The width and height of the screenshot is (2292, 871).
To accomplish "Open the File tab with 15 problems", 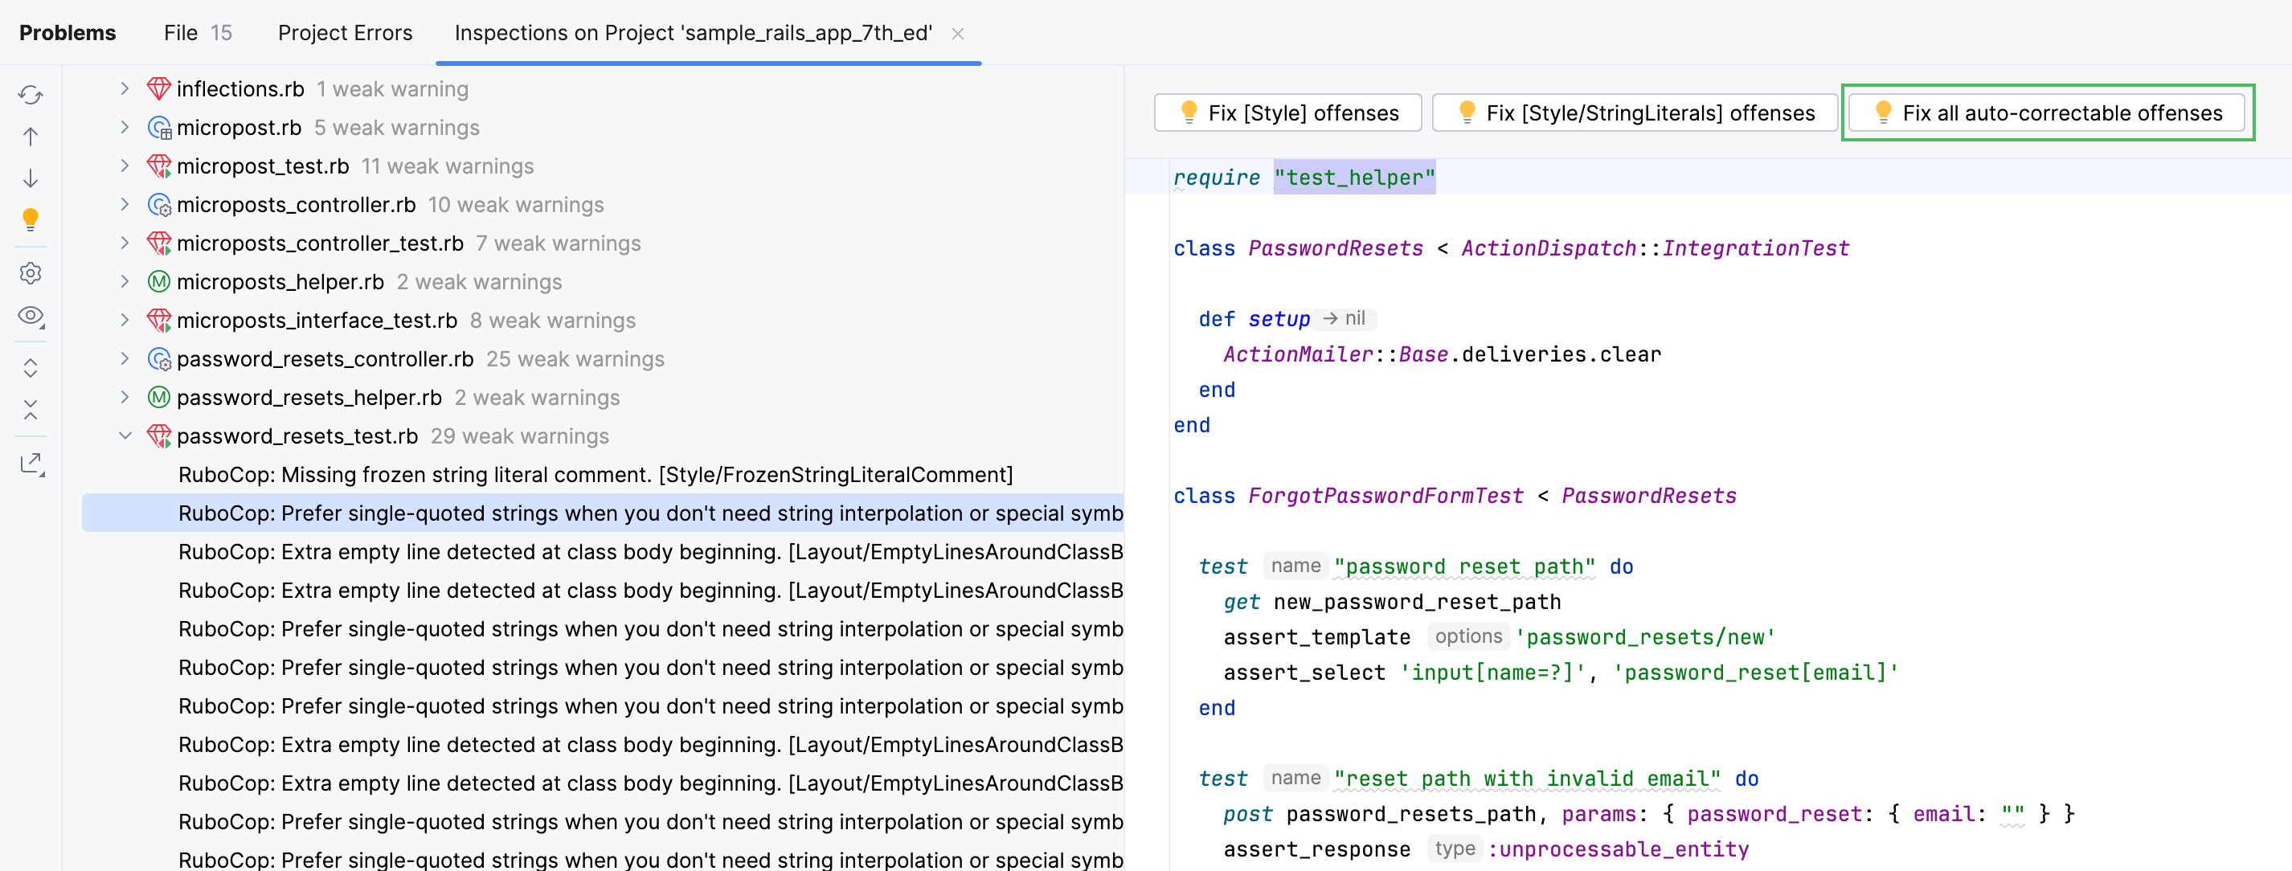I will pos(197,33).
